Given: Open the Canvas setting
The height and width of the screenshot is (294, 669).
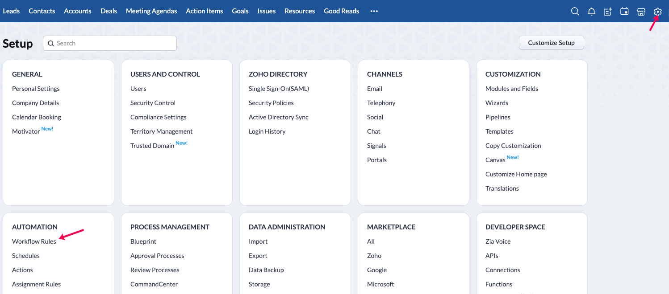Looking at the screenshot, I should (495, 160).
